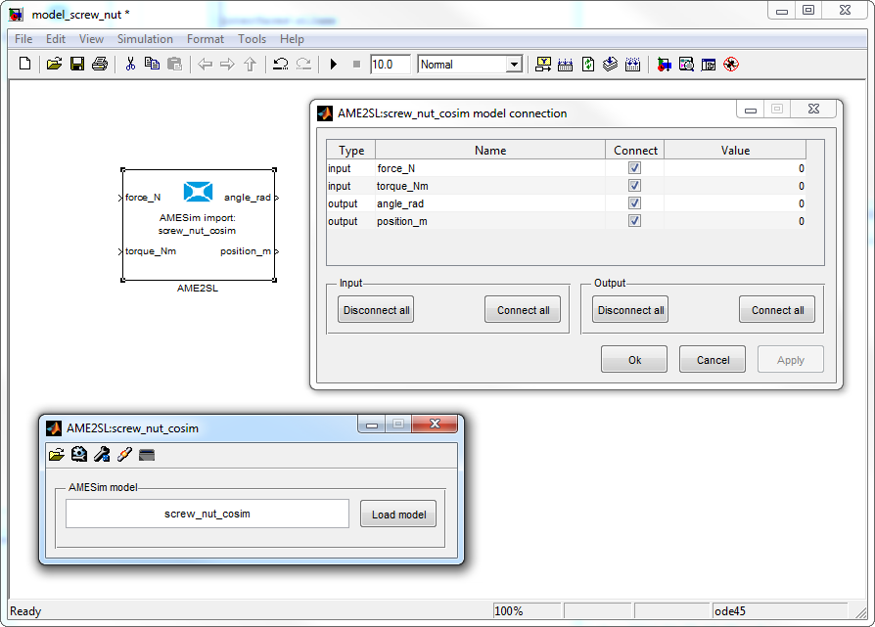Click Connect all in Input group
875x627 pixels.
click(523, 310)
